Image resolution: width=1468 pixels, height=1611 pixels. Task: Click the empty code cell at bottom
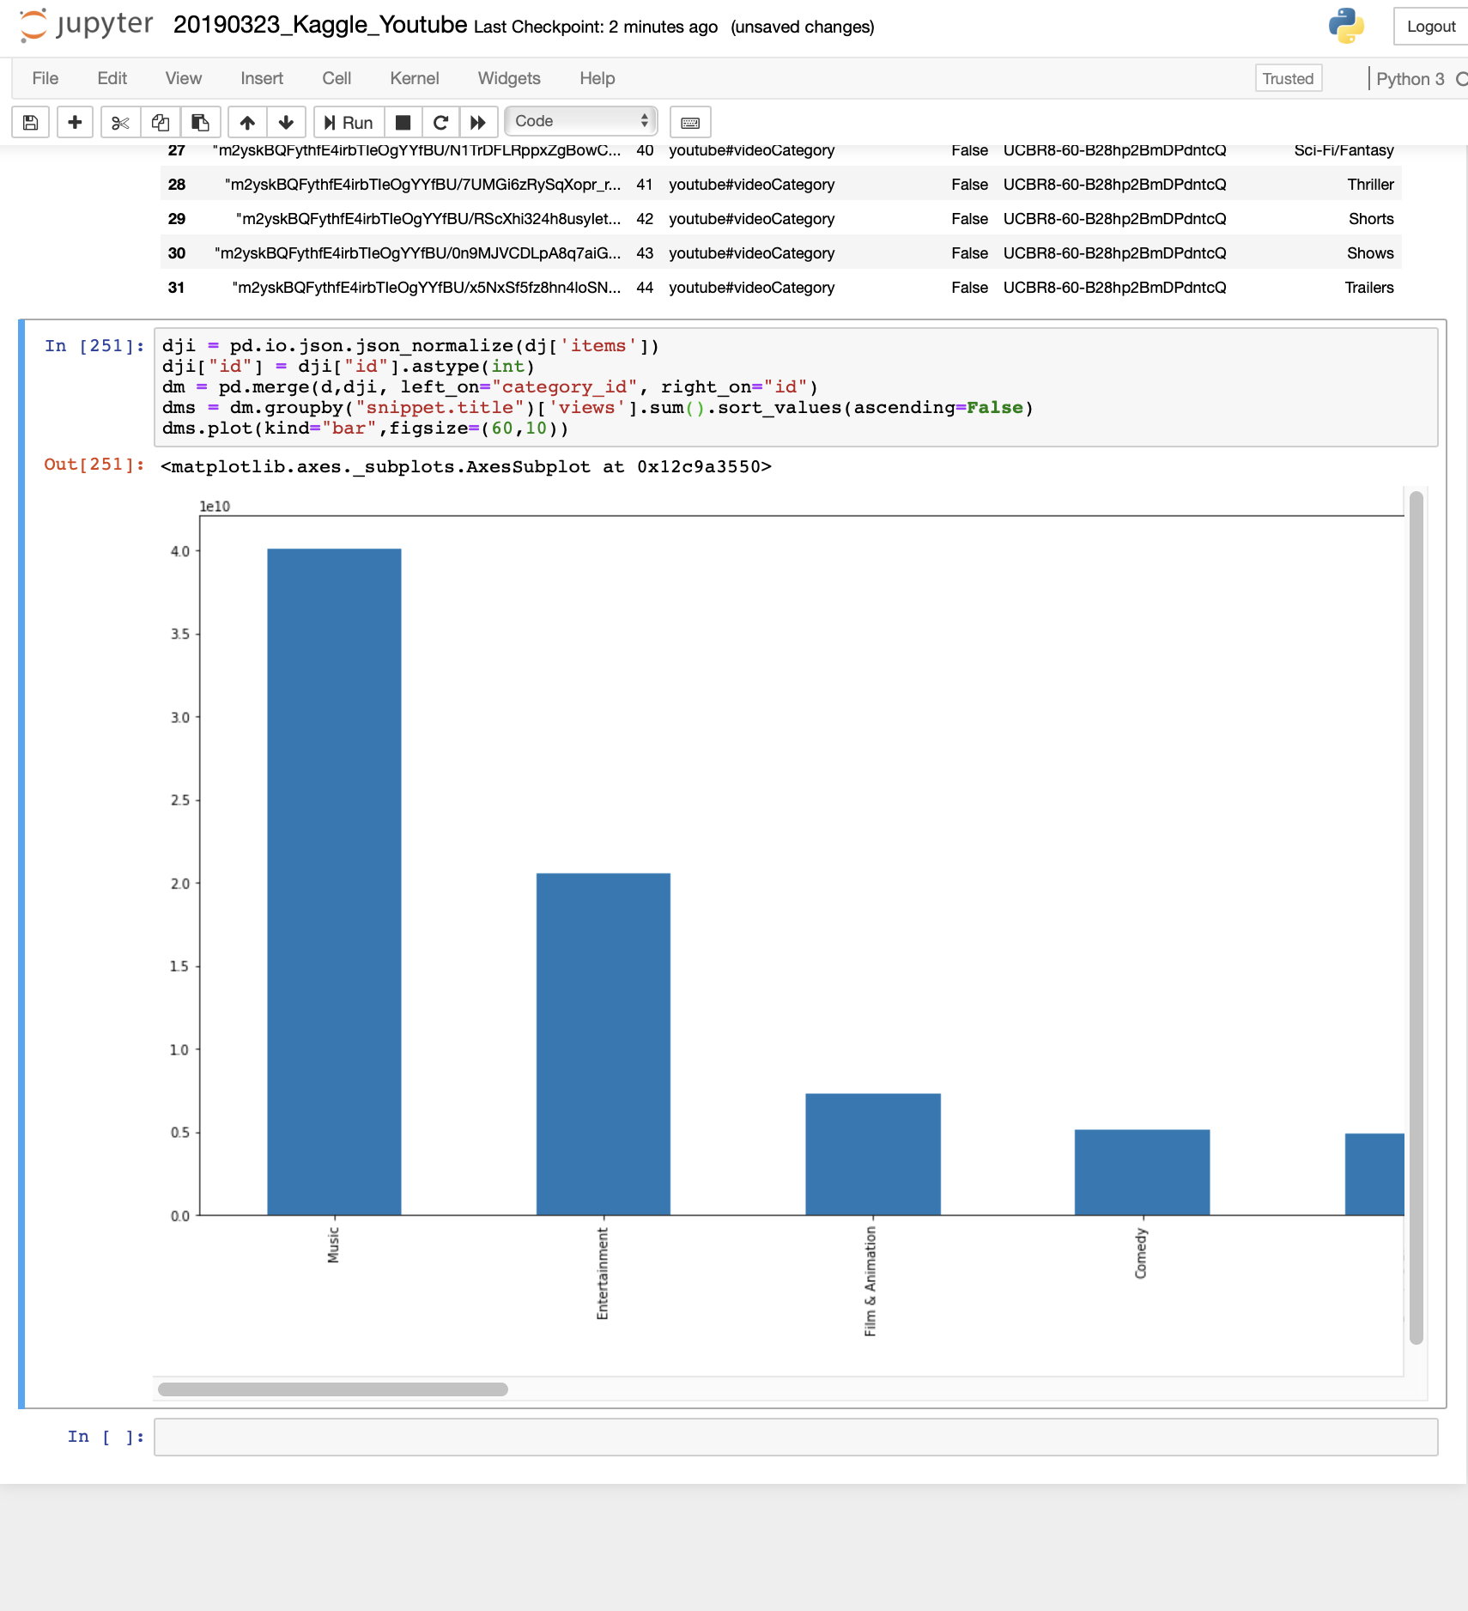[x=796, y=1438]
